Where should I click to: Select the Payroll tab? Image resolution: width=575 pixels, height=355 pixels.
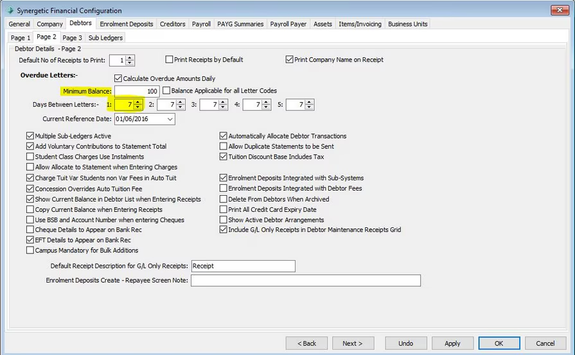coord(201,24)
